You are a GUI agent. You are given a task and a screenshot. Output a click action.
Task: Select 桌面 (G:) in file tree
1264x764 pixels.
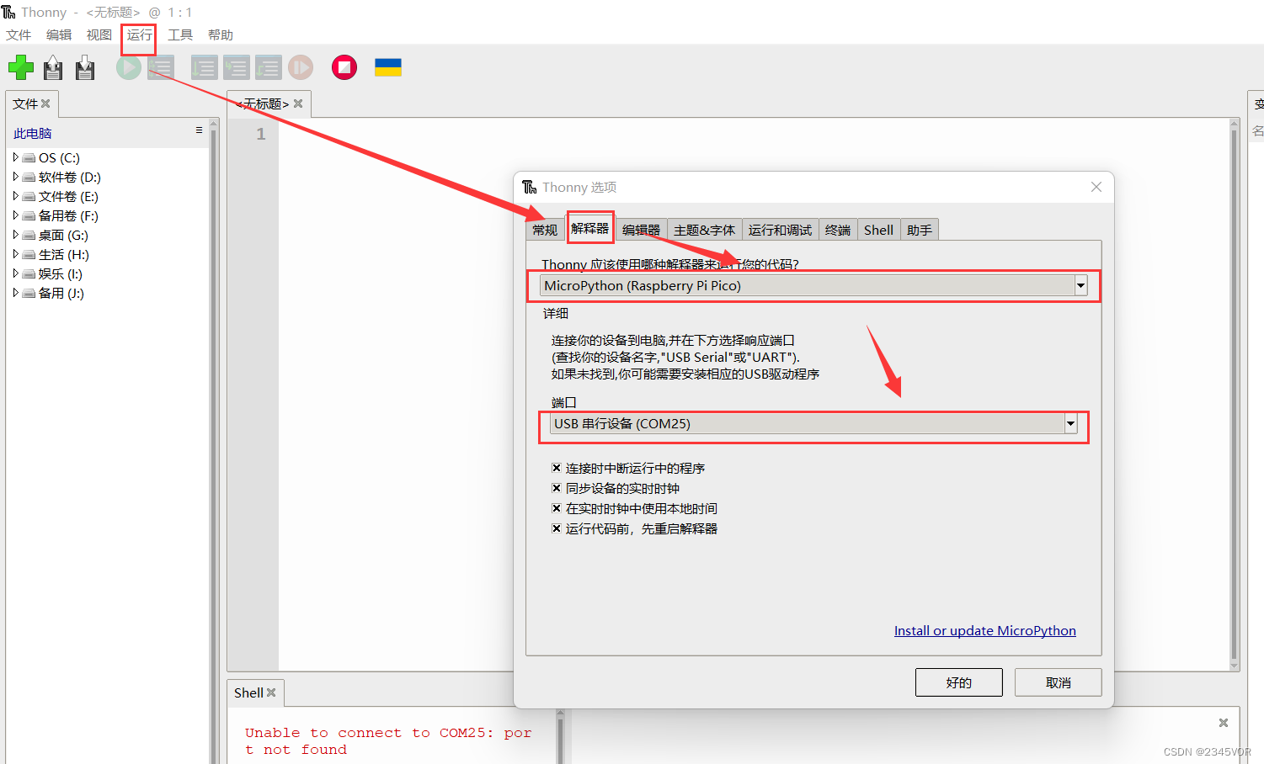click(x=63, y=235)
